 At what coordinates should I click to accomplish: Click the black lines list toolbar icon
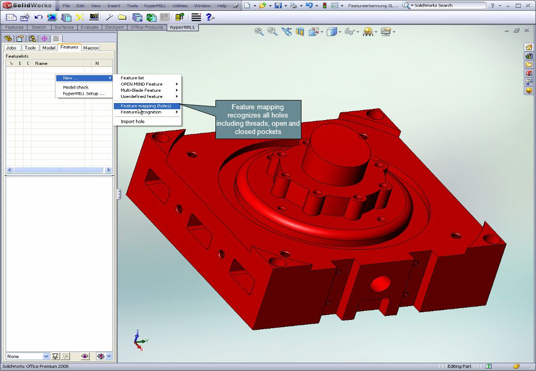tap(196, 17)
